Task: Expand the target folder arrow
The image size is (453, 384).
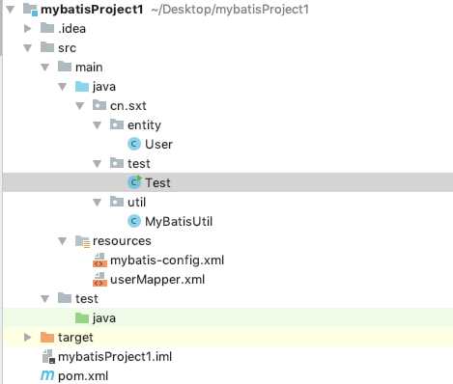Action: (28, 338)
